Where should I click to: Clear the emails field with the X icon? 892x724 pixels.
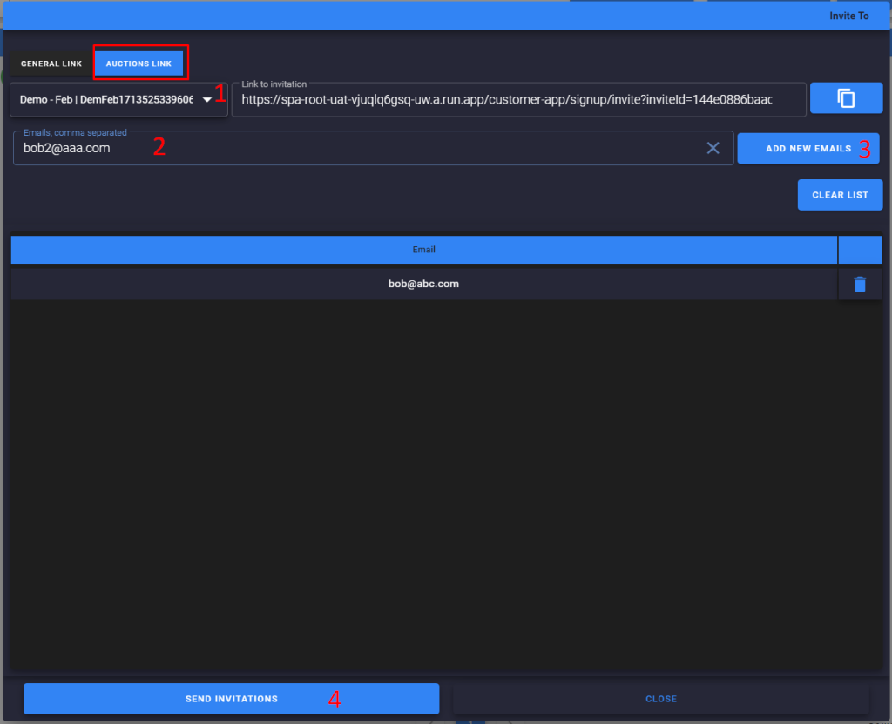(x=713, y=148)
